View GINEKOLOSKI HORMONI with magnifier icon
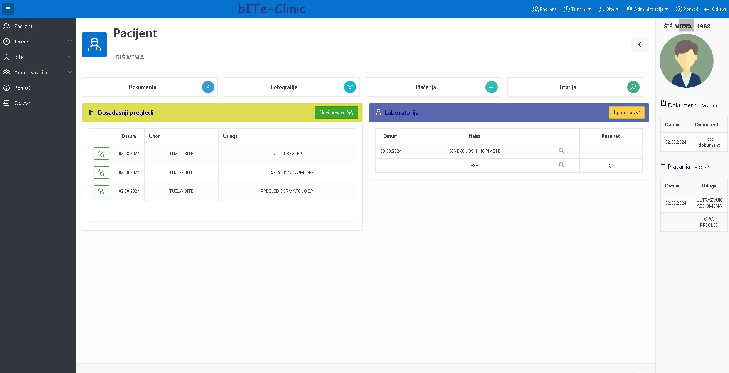Viewport: 729px width, 373px height. (562, 151)
